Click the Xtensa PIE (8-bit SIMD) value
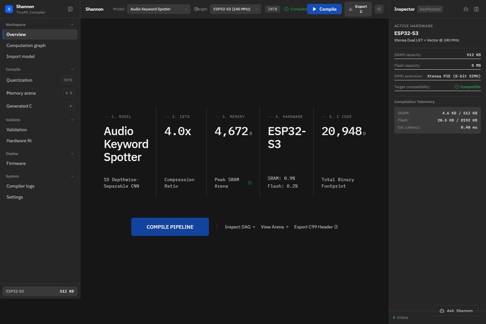 tap(453, 76)
